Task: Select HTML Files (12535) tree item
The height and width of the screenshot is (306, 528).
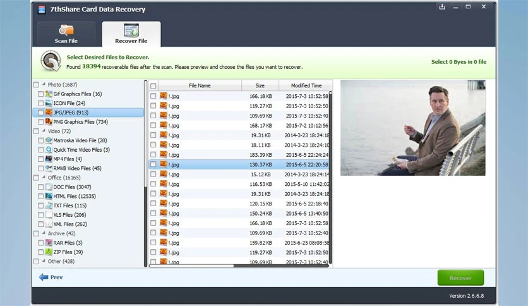Action: [x=75, y=196]
